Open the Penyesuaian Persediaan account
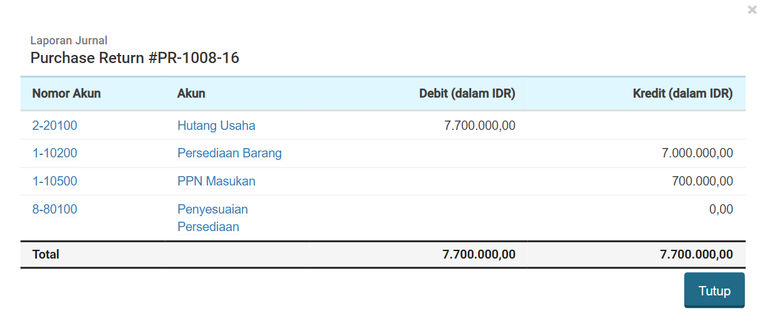This screenshot has width=763, height=316. coord(212,218)
